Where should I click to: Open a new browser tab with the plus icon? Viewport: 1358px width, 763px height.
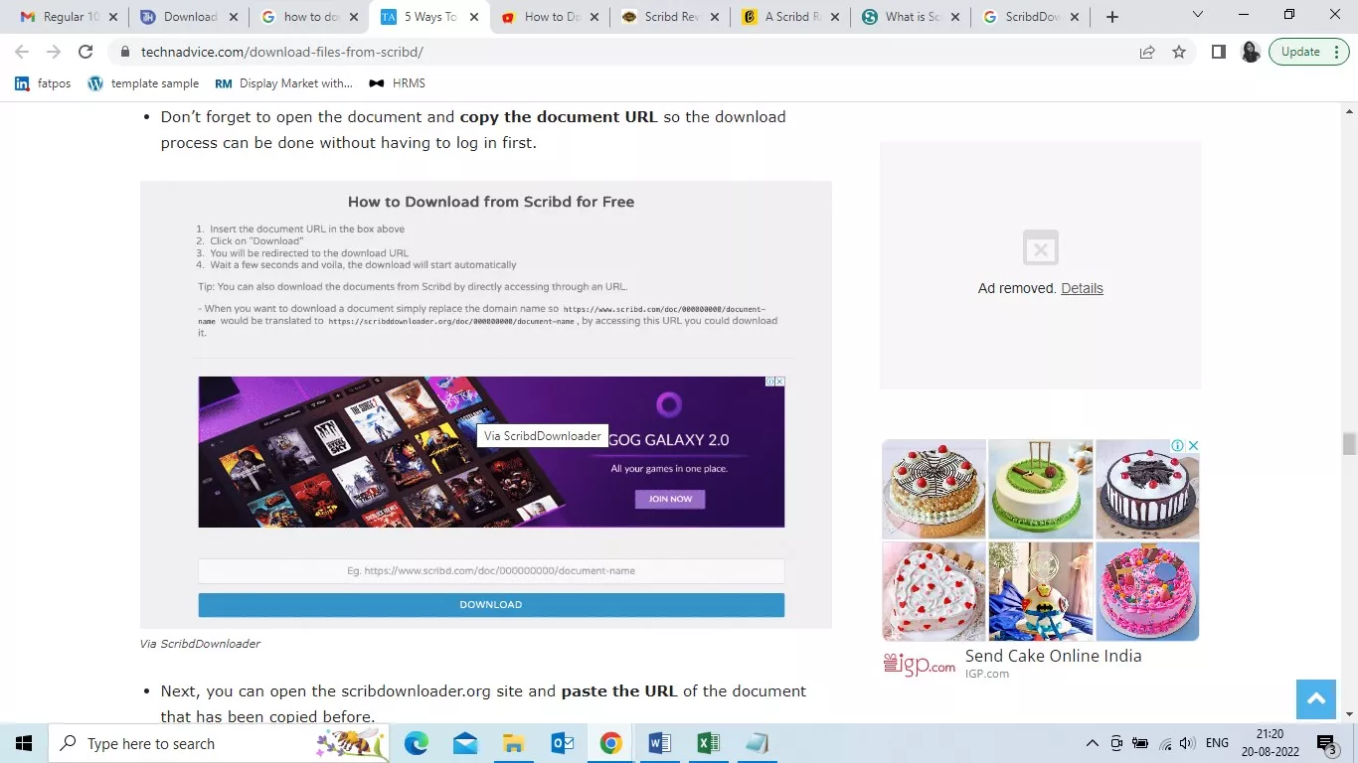coord(1111,16)
